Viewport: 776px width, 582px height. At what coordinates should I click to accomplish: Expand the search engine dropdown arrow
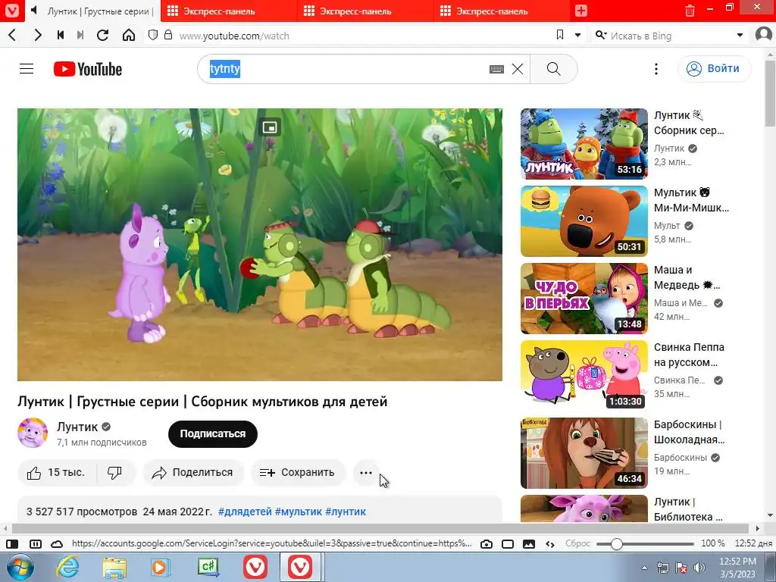(740, 35)
